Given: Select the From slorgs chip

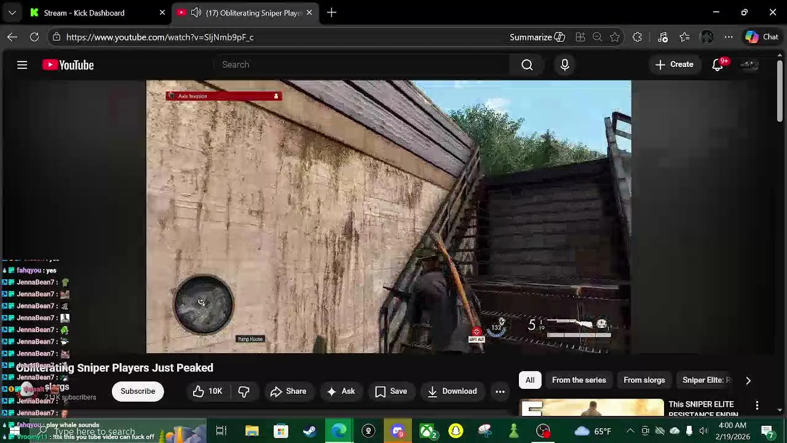Looking at the screenshot, I should 644,380.
